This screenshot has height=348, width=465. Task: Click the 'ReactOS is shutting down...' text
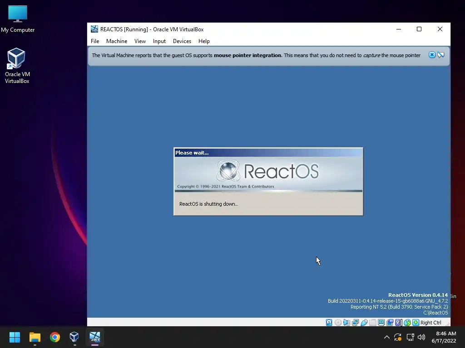click(208, 204)
